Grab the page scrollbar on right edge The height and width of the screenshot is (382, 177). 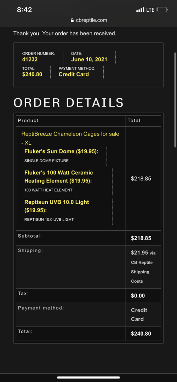(175, 100)
